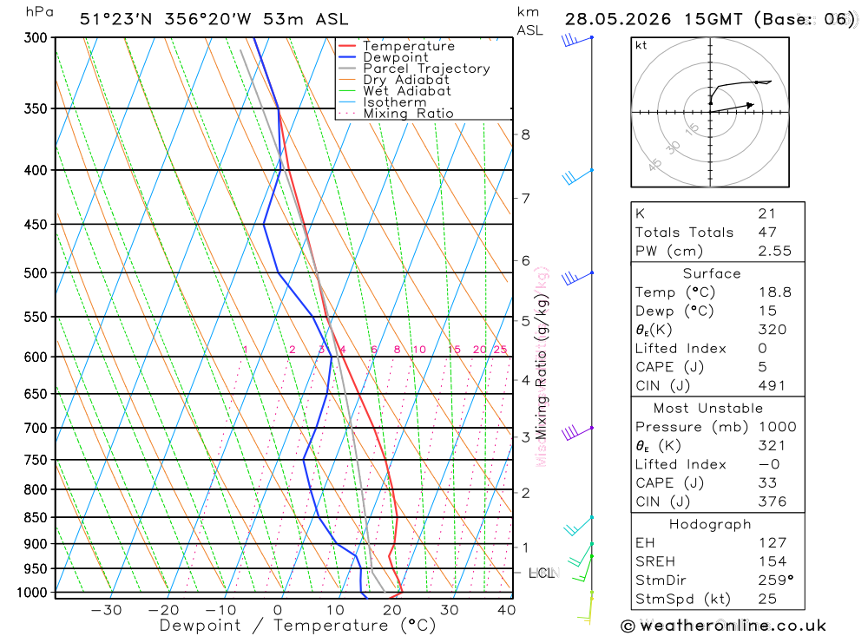Viewport: 868px width, 636px height.
Task: Click the StmDir value 259°
Action: 776,580
